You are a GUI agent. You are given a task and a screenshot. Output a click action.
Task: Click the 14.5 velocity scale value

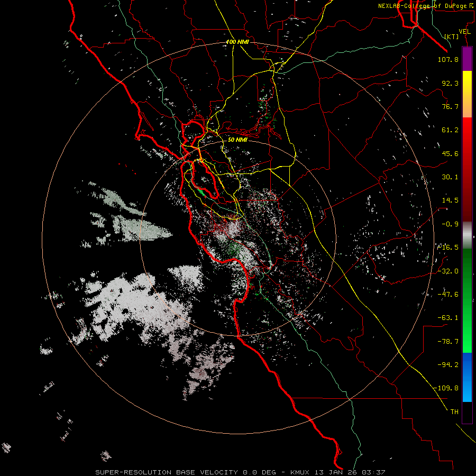click(x=450, y=200)
